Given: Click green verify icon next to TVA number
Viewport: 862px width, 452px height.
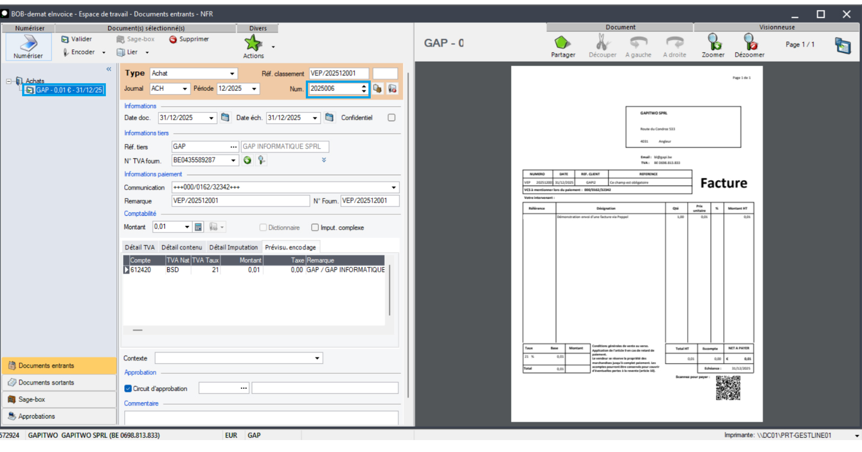Looking at the screenshot, I should click(248, 161).
